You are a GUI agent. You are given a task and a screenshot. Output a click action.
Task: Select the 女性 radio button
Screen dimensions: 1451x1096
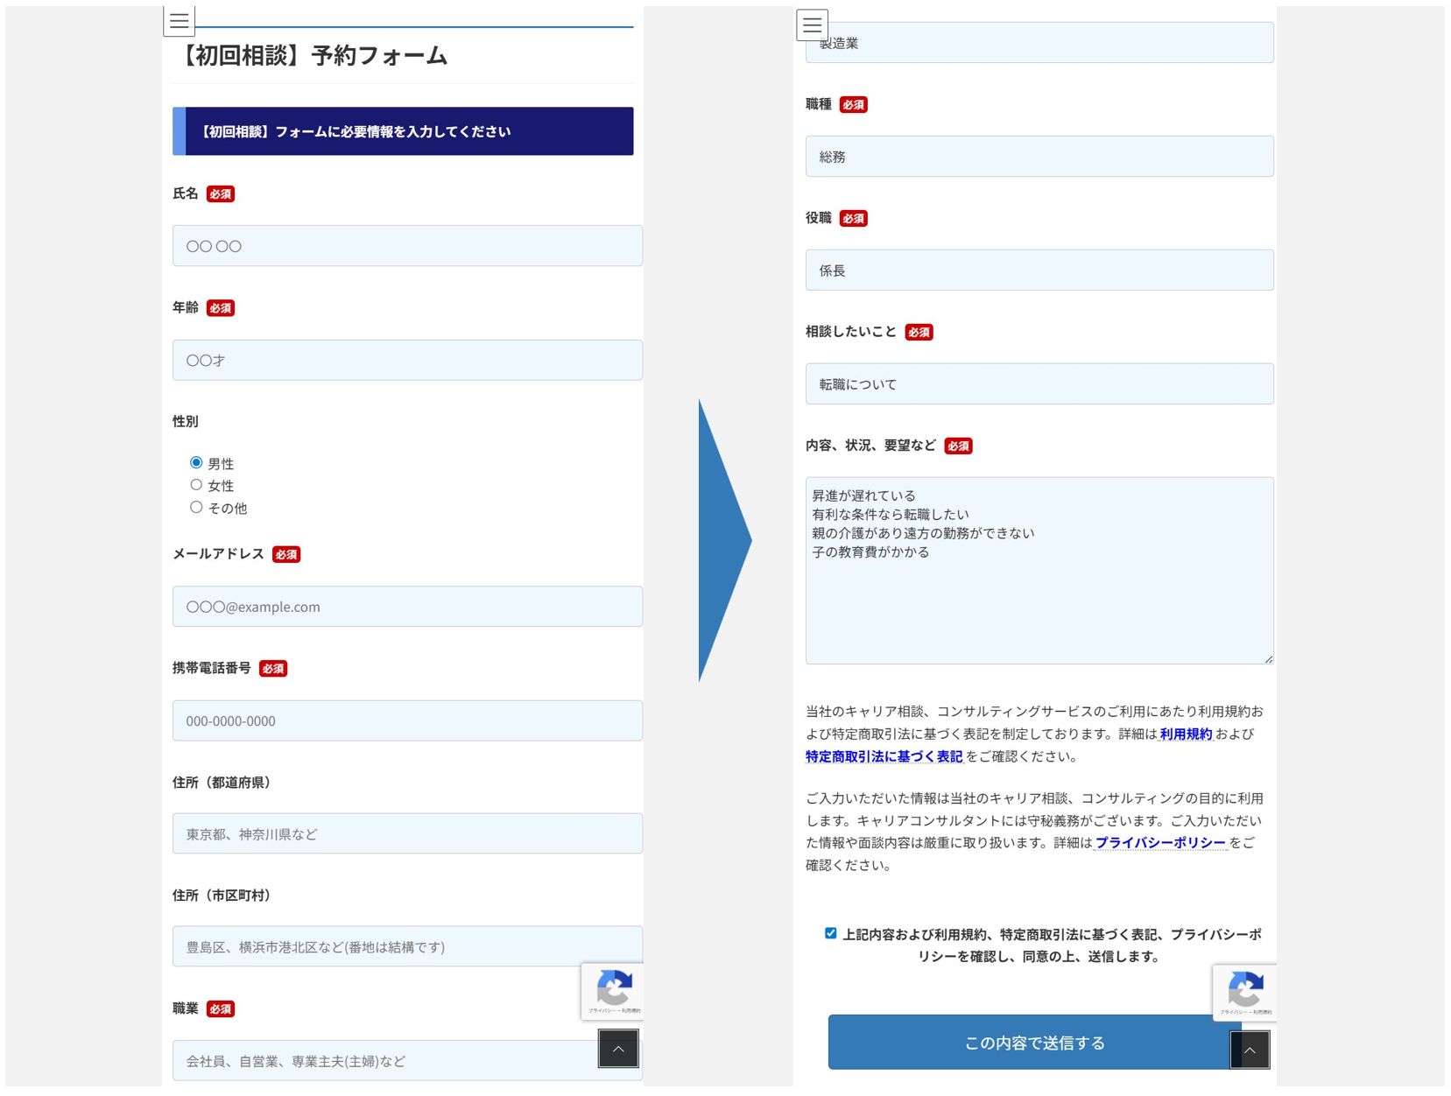point(196,485)
